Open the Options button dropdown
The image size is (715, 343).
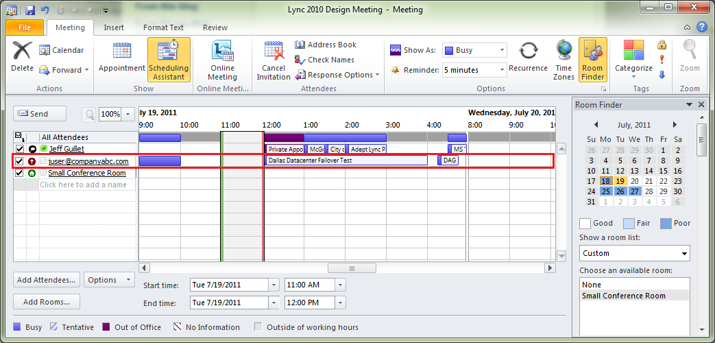(x=129, y=280)
